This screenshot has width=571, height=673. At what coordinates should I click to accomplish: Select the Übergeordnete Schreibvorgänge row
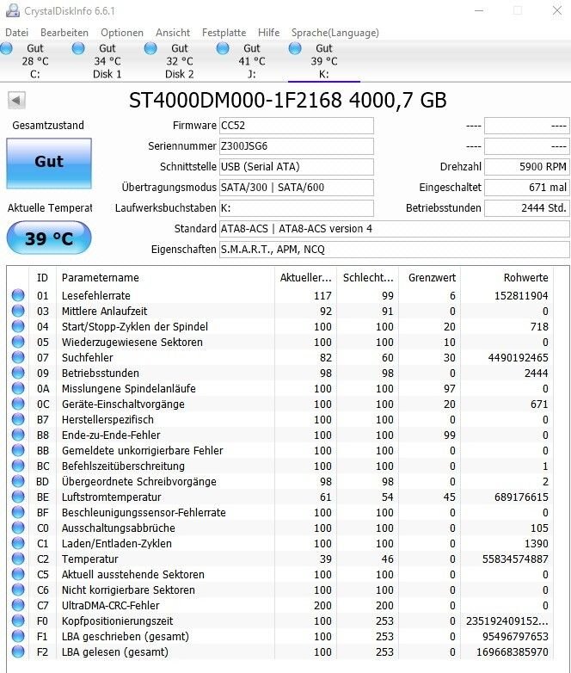click(x=280, y=481)
